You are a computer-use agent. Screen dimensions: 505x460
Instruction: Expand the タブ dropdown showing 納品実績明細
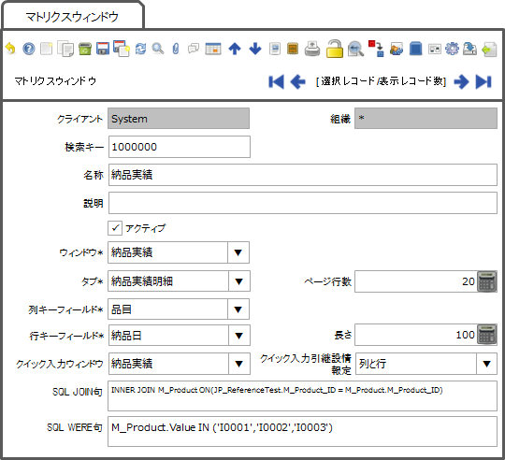(x=238, y=281)
